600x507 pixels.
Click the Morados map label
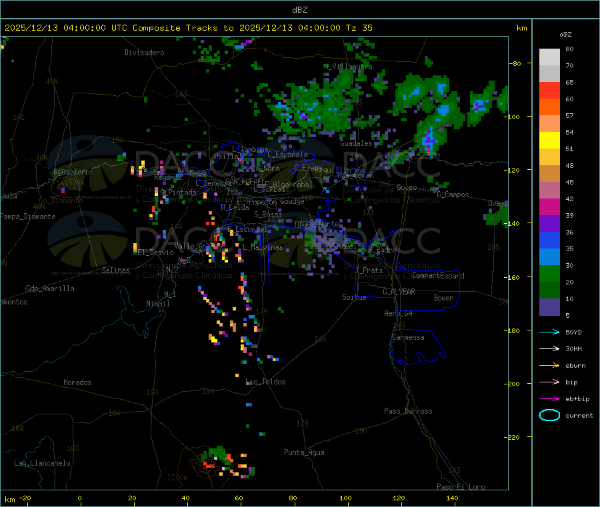tap(77, 382)
